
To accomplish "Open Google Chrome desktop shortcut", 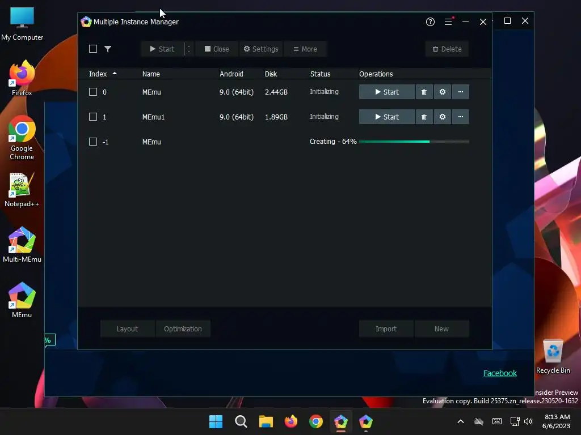I will (x=22, y=138).
